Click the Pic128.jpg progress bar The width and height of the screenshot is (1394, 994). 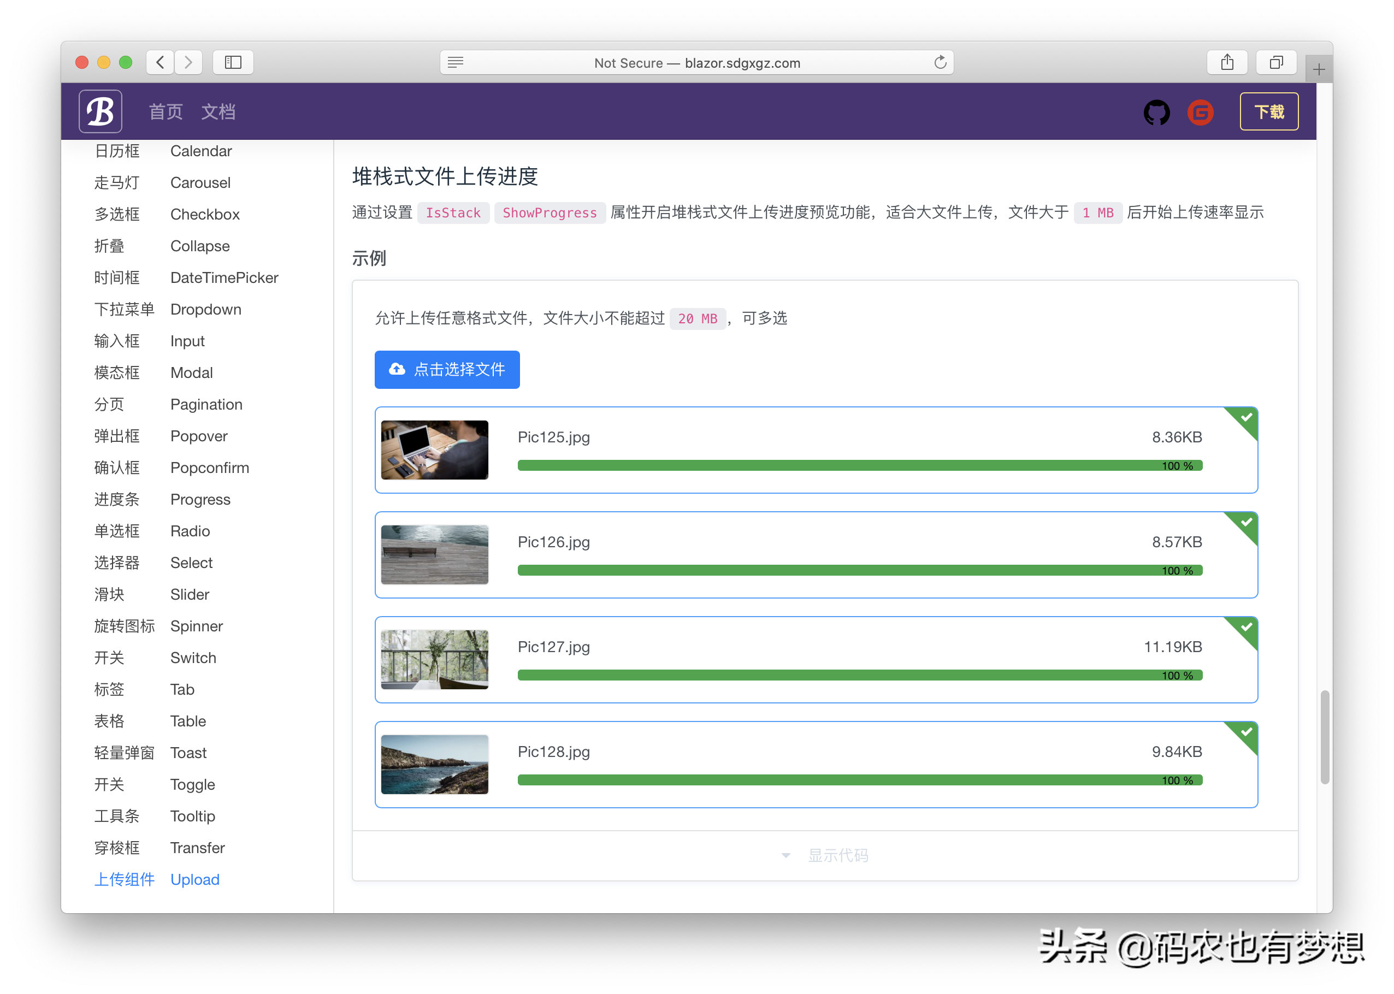860,780
